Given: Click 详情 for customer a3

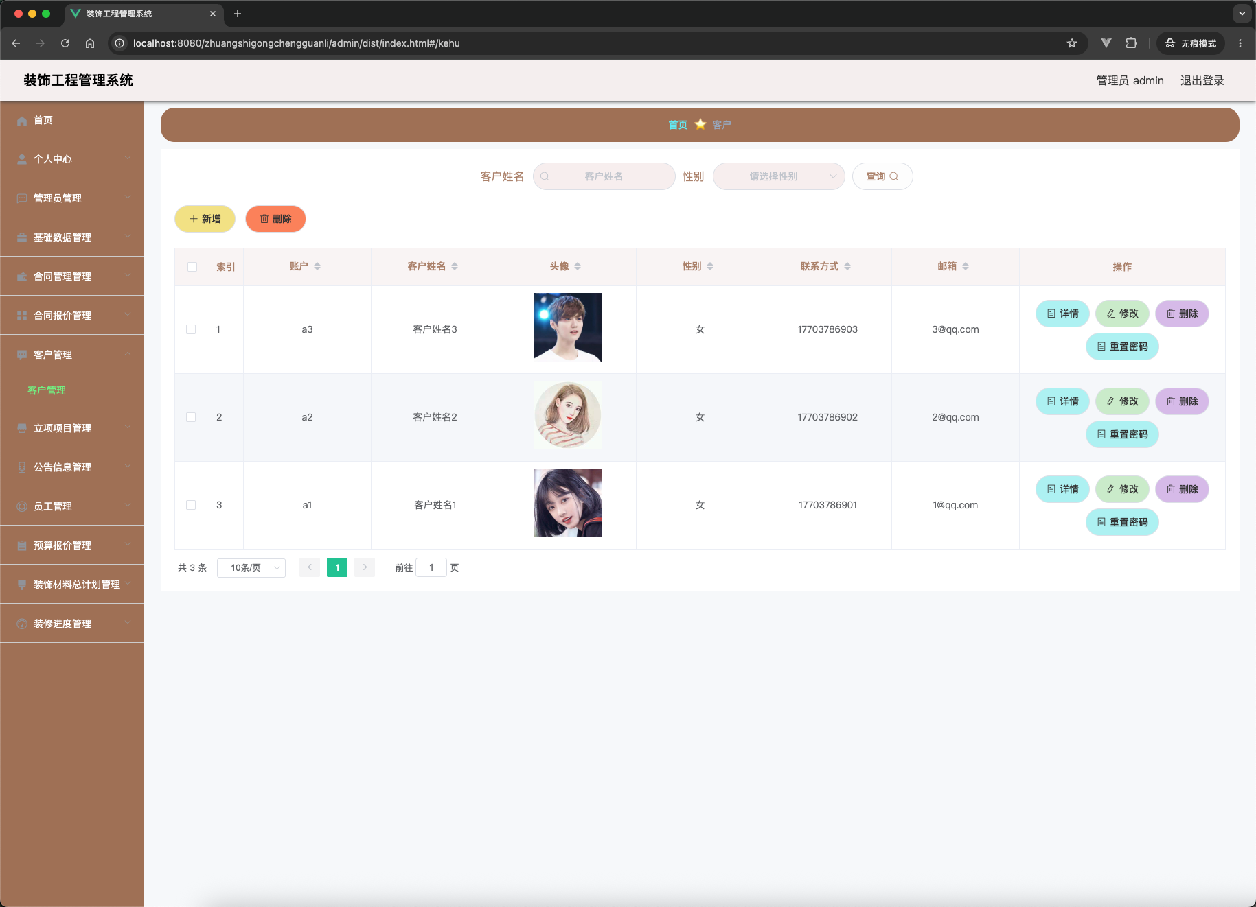Looking at the screenshot, I should click(x=1062, y=314).
